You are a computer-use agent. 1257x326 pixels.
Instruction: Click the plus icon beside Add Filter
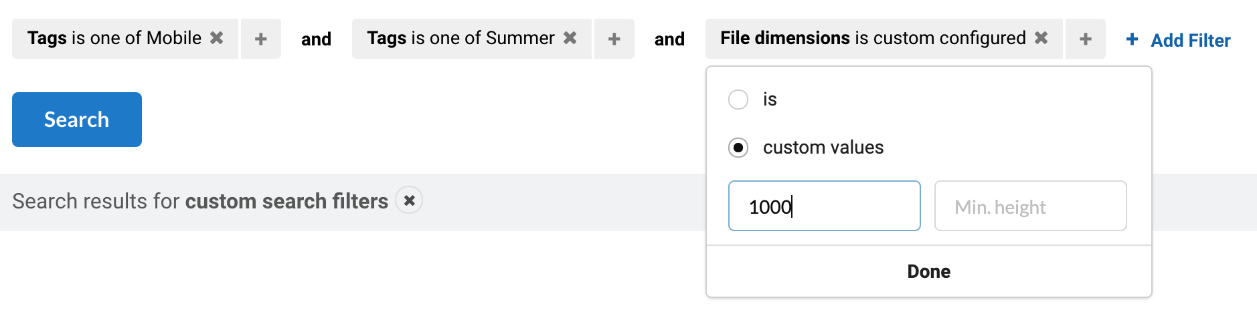pos(1133,39)
